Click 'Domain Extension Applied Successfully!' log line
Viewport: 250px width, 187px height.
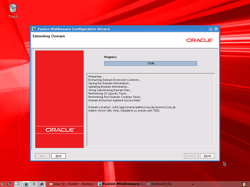(x=114, y=101)
